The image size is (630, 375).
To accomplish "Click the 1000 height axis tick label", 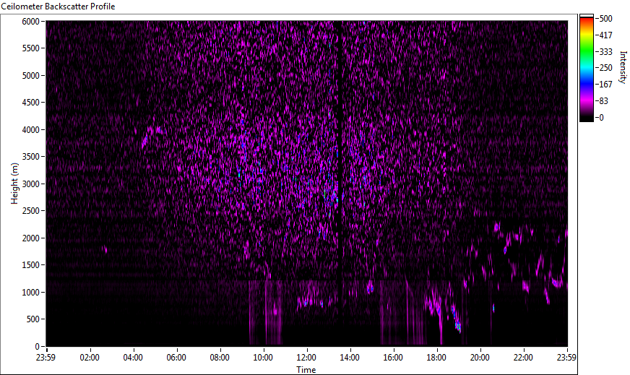I will pos(30,292).
